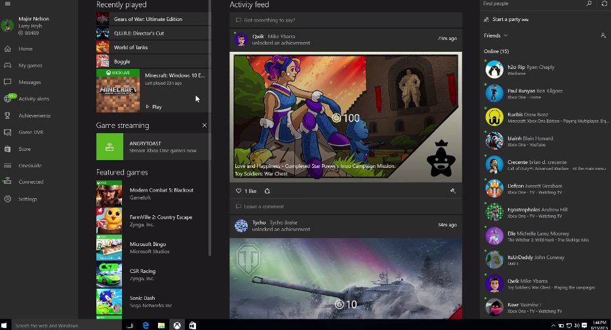Open FarmVille 2: Country Escape

153,220
